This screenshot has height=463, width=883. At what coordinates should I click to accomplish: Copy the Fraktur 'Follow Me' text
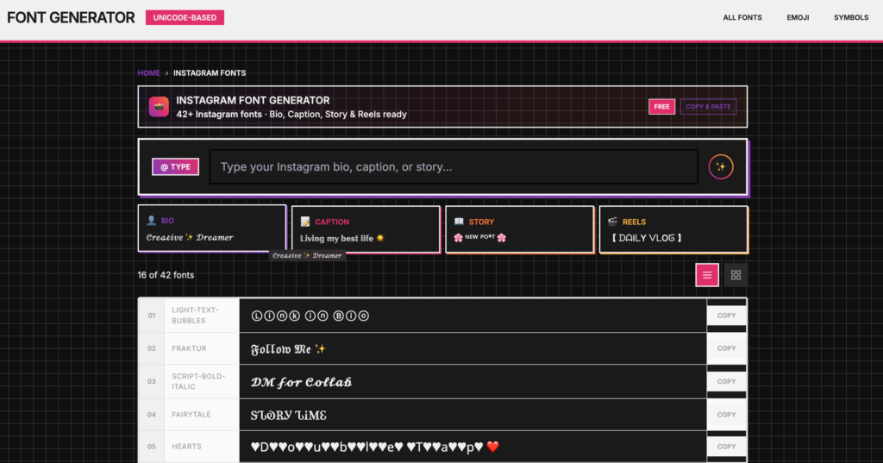[x=726, y=348]
